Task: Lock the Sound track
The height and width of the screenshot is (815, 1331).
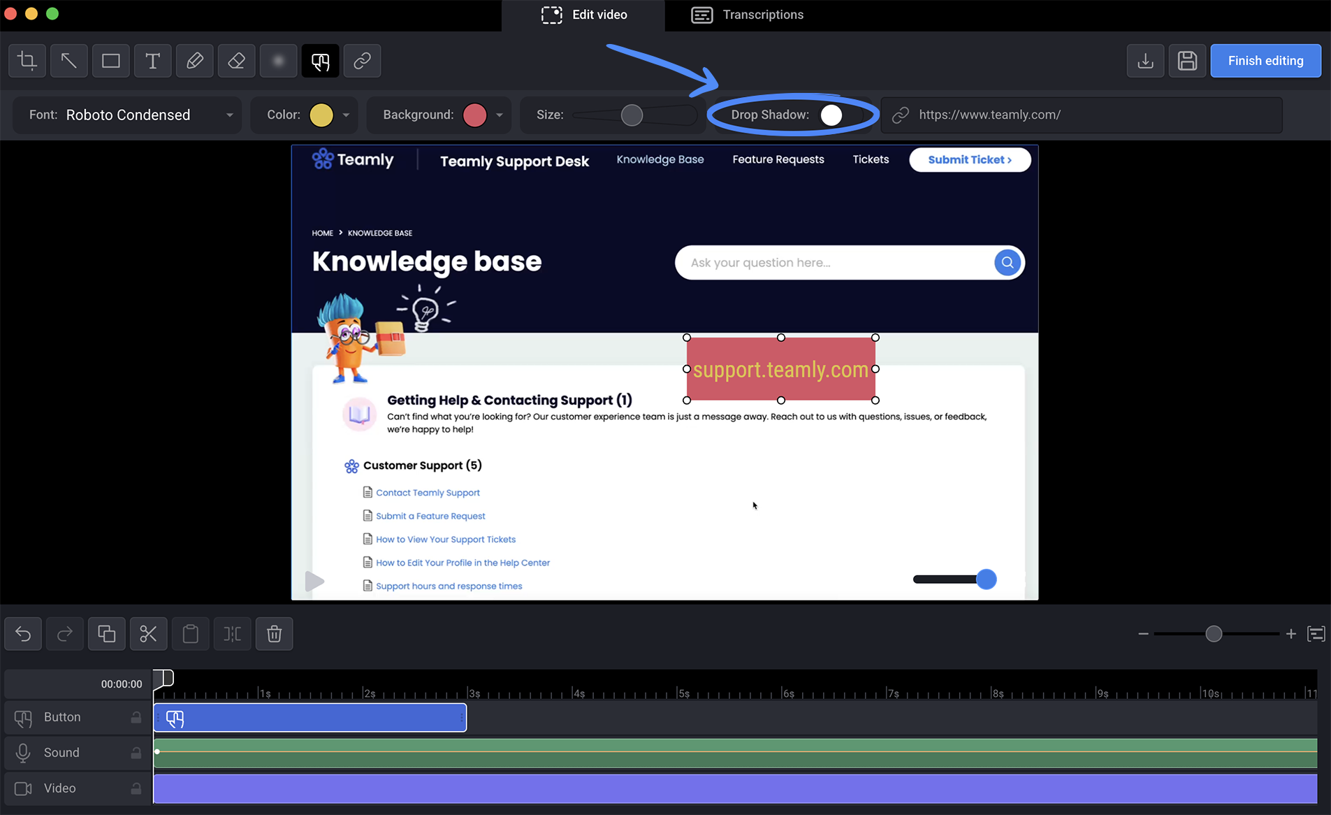Action: [136, 753]
